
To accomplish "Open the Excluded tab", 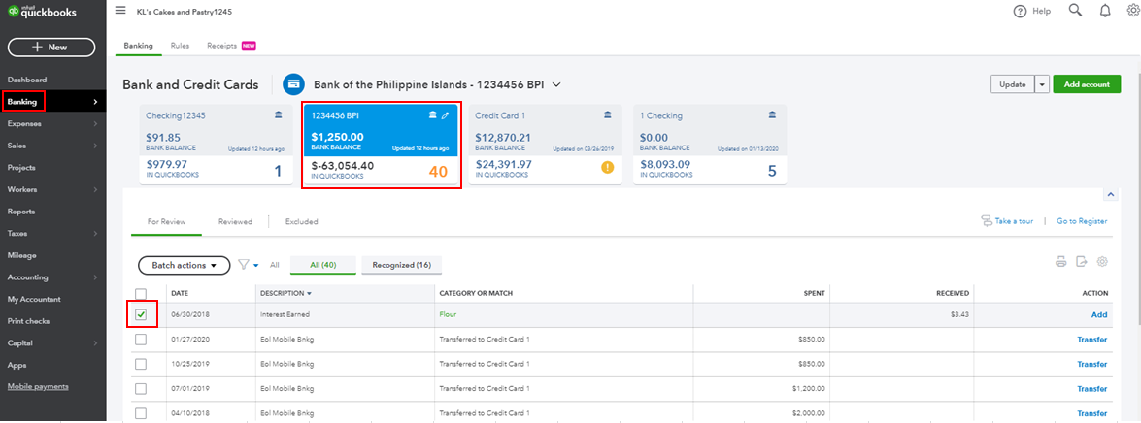I will click(x=301, y=221).
